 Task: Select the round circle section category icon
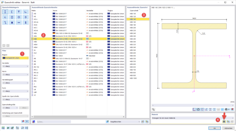pos(19,17)
